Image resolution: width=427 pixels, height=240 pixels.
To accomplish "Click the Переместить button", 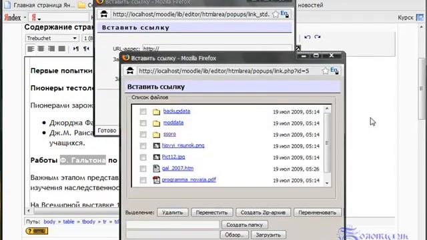I will [x=212, y=213].
